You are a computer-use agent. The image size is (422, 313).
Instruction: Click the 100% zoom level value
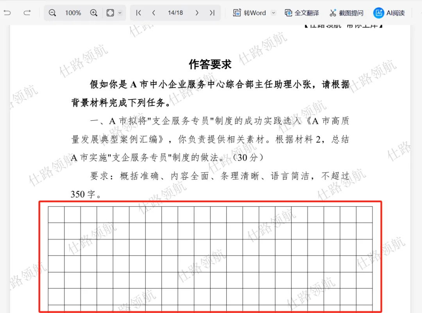coord(73,13)
